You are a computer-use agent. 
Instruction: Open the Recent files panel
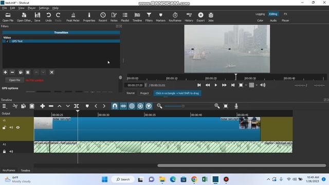coord(103,17)
